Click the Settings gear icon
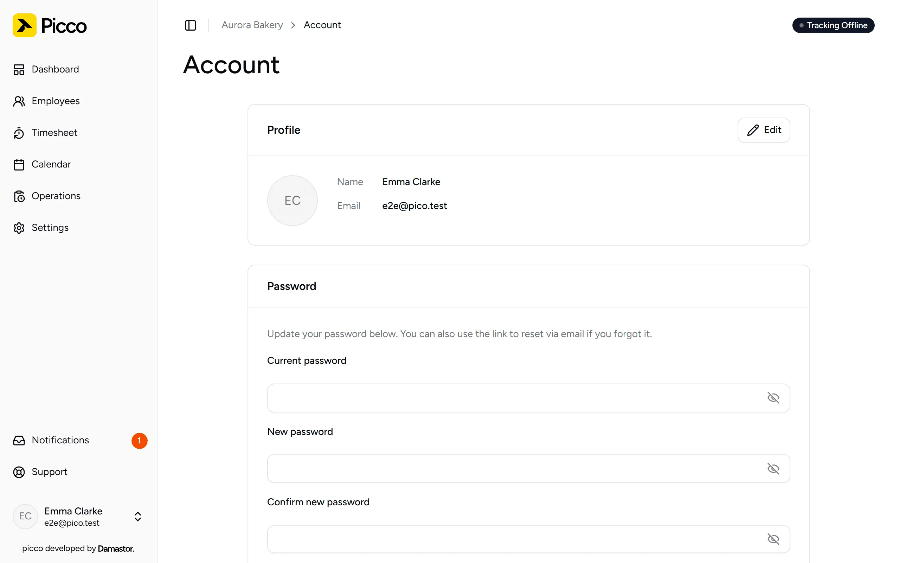Screen dimensions: 900x563 19,228
